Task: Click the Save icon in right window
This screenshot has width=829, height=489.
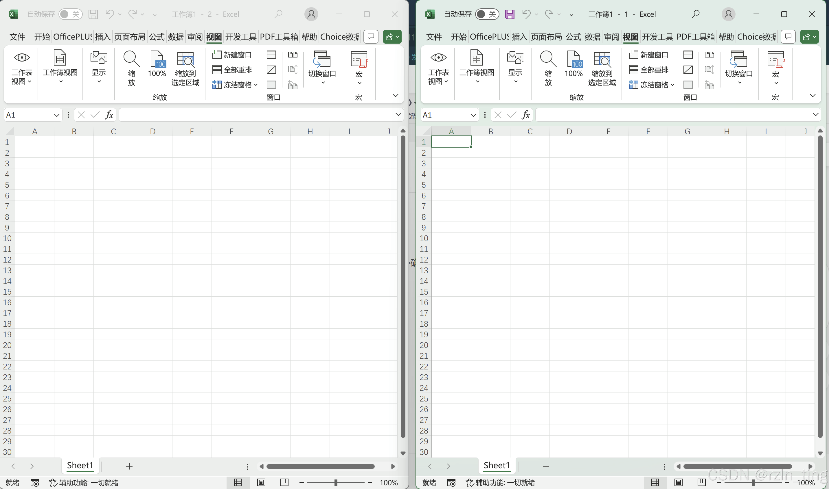Action: (x=510, y=14)
